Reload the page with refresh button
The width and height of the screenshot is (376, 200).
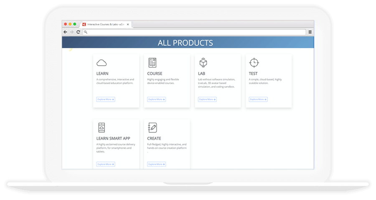coord(78,32)
